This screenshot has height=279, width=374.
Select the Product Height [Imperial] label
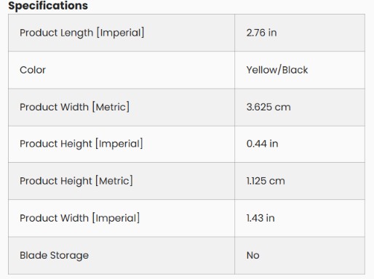pos(81,144)
